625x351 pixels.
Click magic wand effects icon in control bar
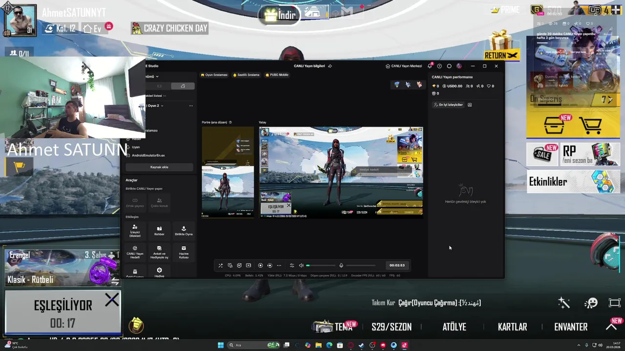(x=220, y=265)
